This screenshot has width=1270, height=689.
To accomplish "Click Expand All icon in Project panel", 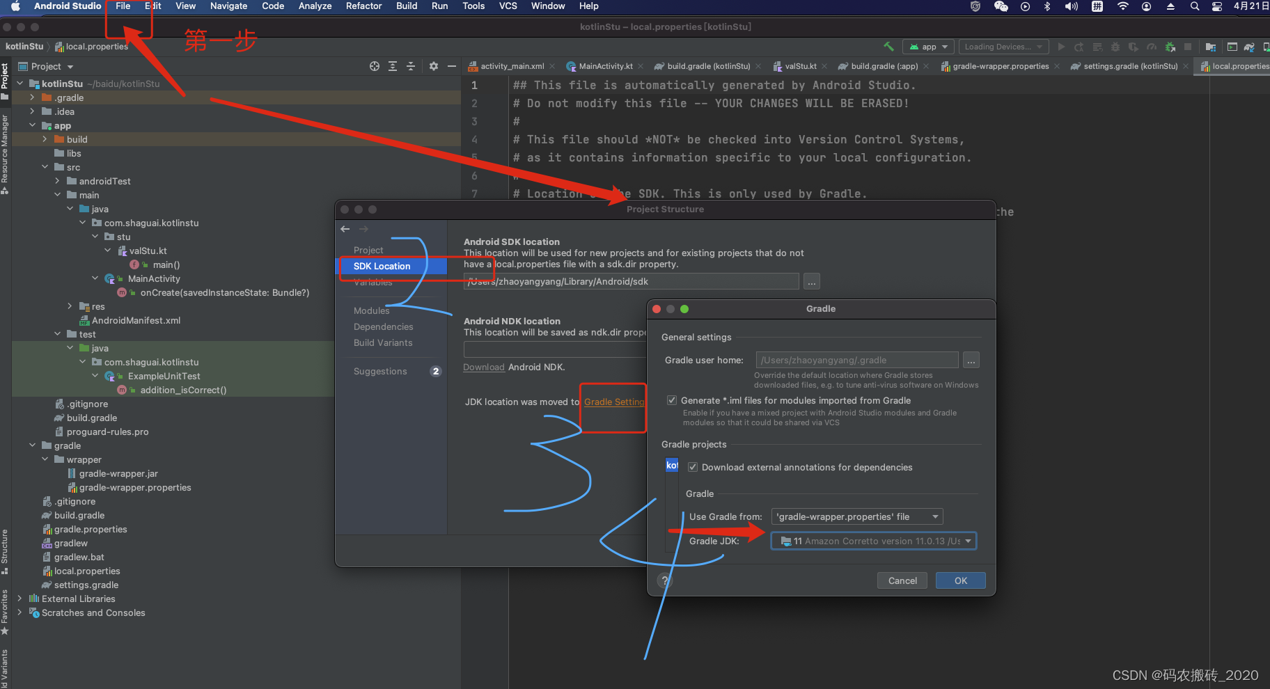I will coord(393,66).
